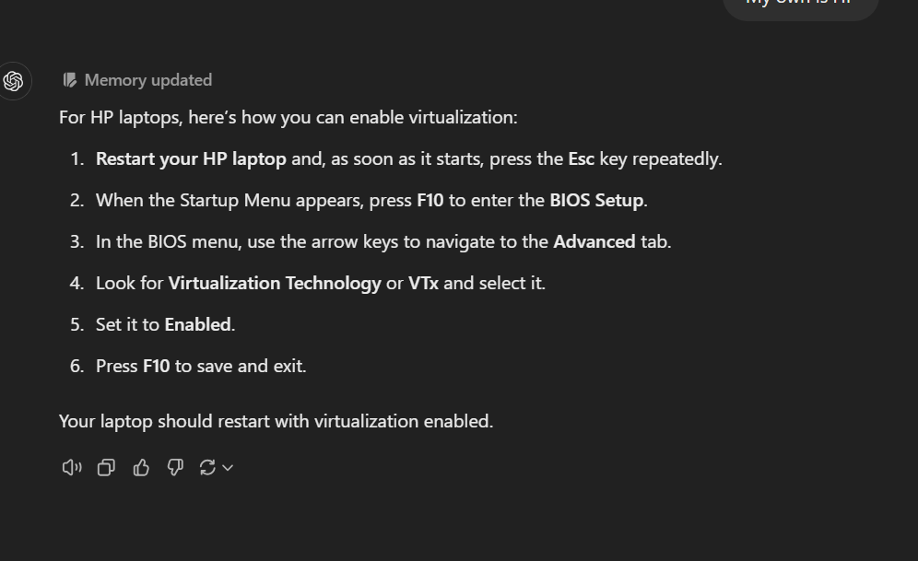Click the ChatGPT avatar logo
The width and height of the screenshot is (918, 561).
click(14, 81)
